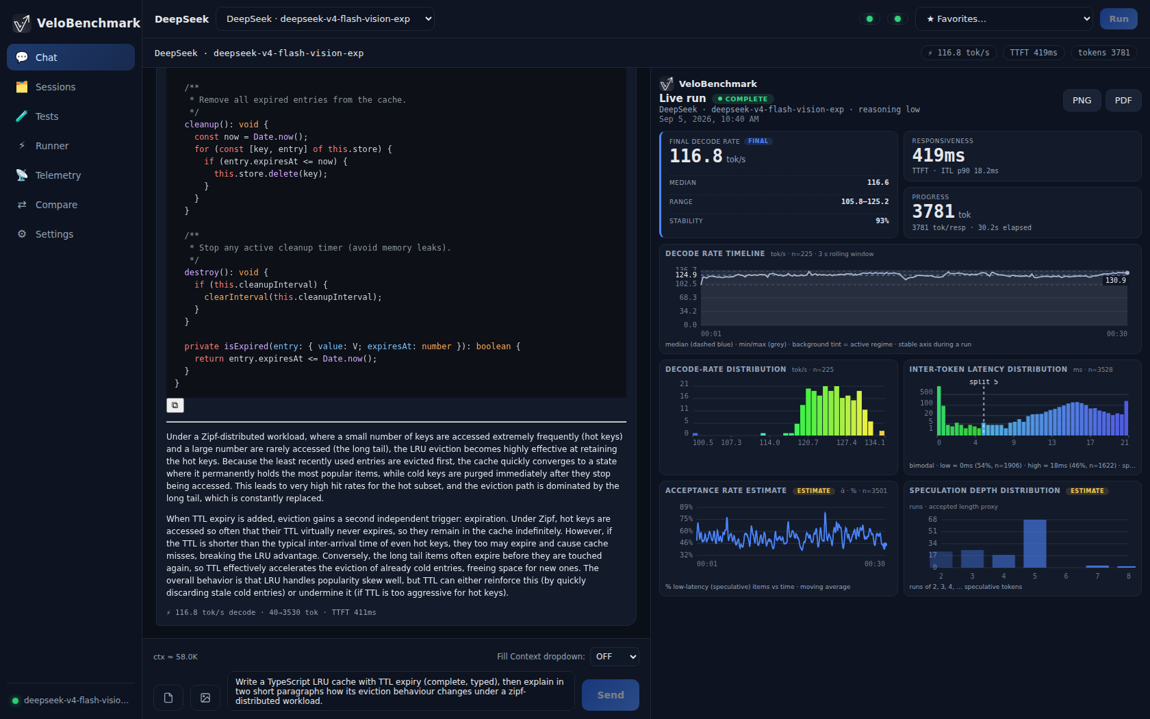The width and height of the screenshot is (1150, 719).
Task: Export the live run as PNG
Action: pos(1082,101)
